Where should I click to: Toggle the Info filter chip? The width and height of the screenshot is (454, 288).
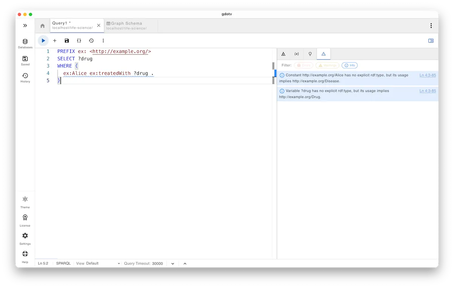click(350, 65)
